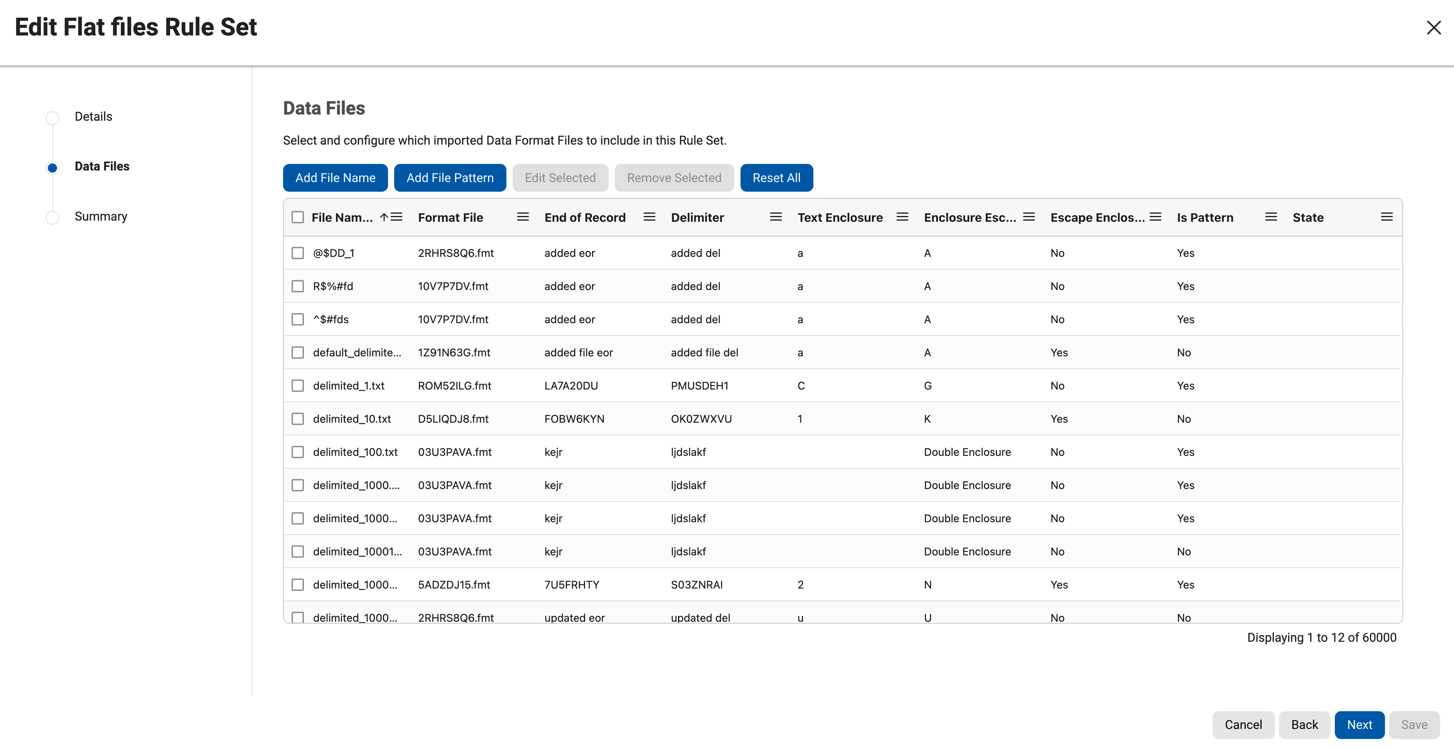Open the Delimiter column menu icon
The image size is (1454, 749).
[776, 217]
